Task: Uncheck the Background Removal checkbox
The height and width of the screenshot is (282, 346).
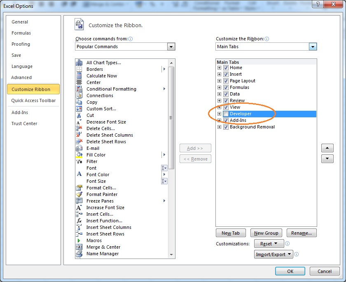Action: click(x=226, y=127)
